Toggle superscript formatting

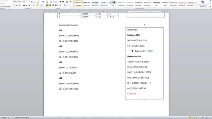coord(30,5)
